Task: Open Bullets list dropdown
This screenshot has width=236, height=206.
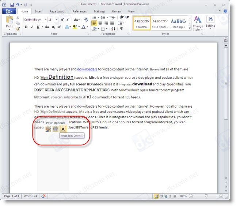Action: click(x=98, y=18)
